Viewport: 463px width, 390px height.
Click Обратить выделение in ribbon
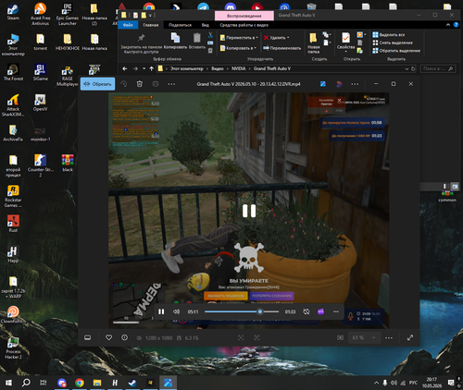pos(396,51)
